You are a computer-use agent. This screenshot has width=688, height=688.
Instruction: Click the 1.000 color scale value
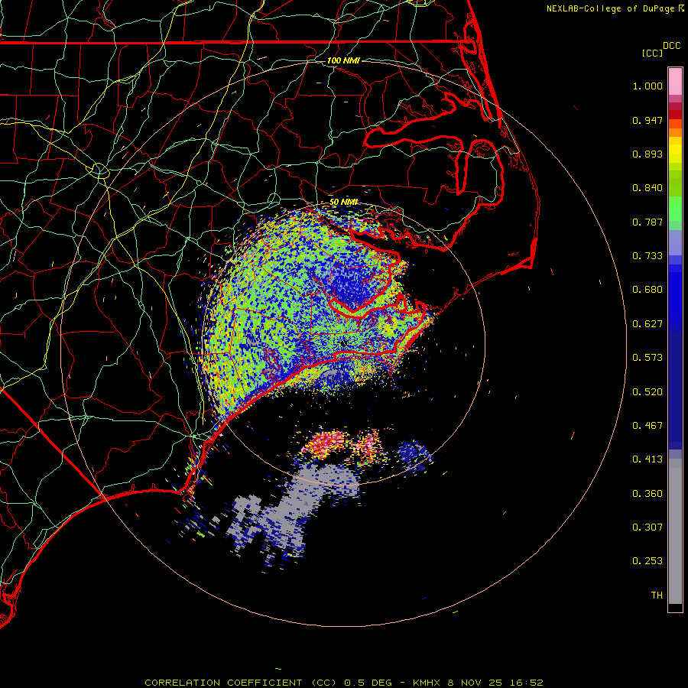click(647, 86)
